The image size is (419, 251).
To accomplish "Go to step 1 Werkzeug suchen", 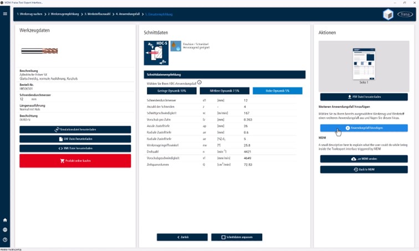I will [30, 14].
